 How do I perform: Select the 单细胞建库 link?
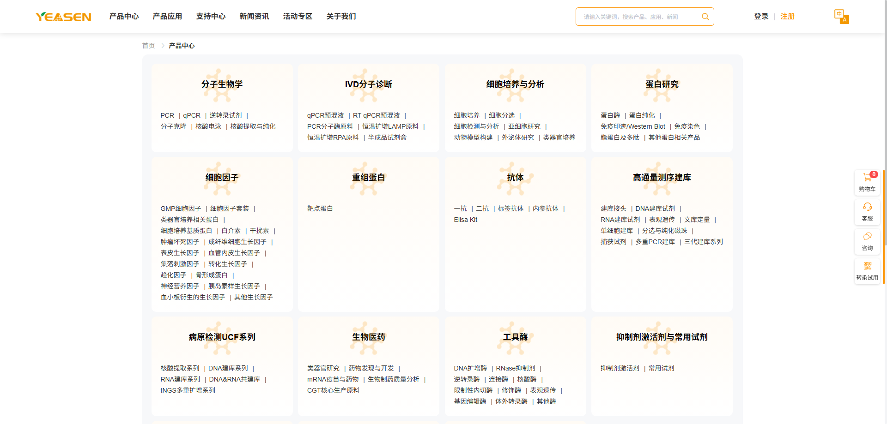pyautogui.click(x=617, y=231)
